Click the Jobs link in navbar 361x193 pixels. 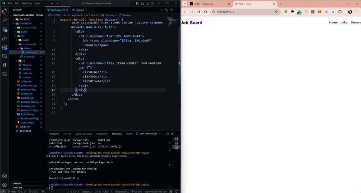pyautogui.click(x=344, y=22)
